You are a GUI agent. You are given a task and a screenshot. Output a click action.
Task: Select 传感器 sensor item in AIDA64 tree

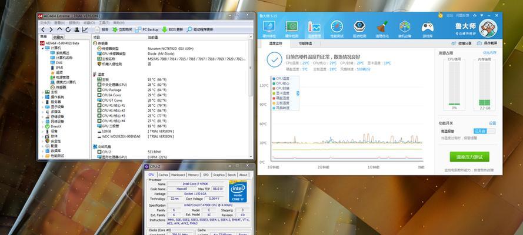pos(58,87)
